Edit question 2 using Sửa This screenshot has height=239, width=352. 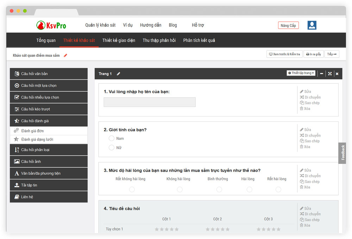click(305, 130)
